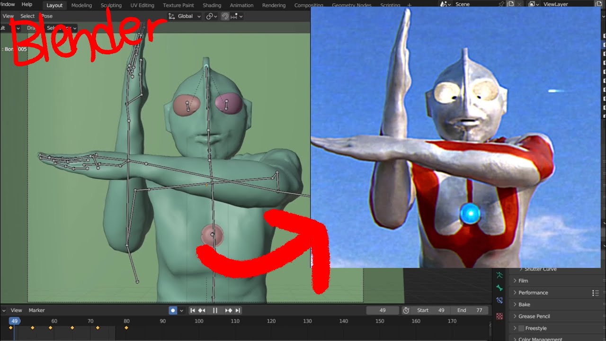
Task: Jump to the previous keyframe
Action: point(202,310)
